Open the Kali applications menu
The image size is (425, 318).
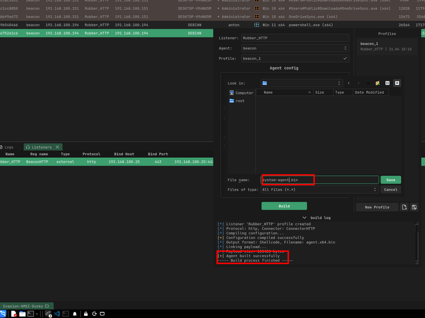point(3,314)
